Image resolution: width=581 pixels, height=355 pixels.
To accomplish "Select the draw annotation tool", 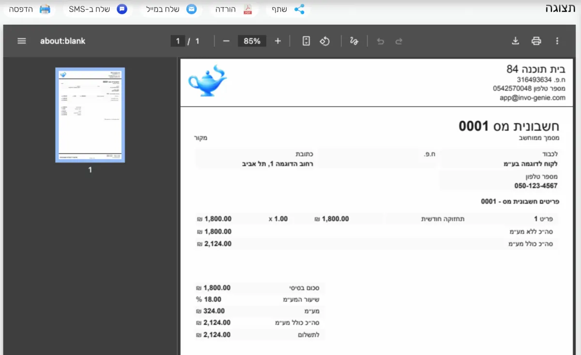I will click(354, 41).
